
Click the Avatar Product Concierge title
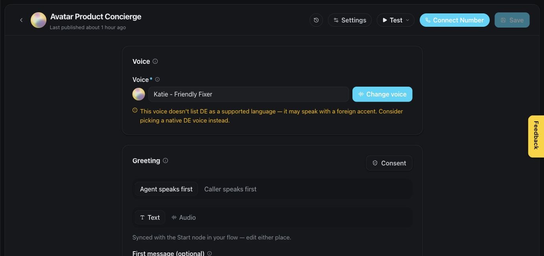click(96, 17)
